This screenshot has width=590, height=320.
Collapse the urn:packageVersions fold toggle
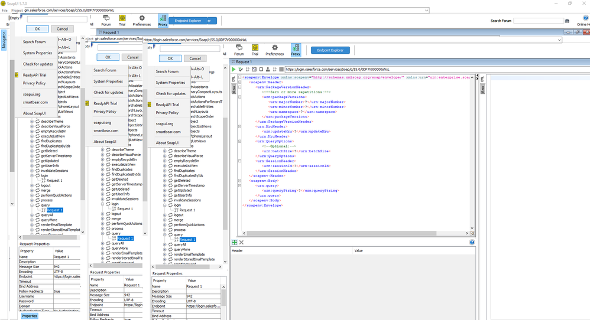[239, 97]
